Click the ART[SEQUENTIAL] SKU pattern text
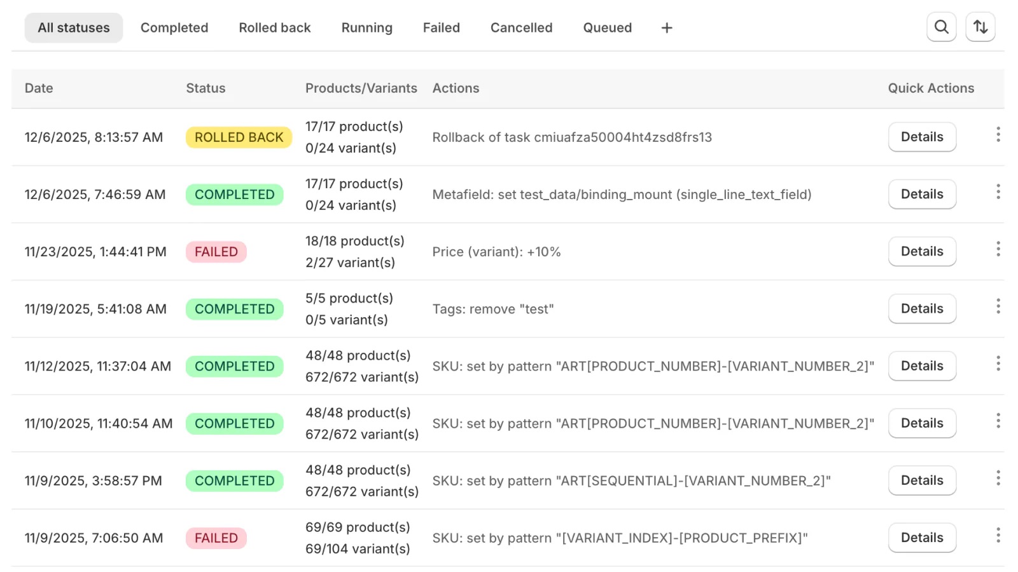Image resolution: width=1018 pixels, height=572 pixels. (x=632, y=480)
